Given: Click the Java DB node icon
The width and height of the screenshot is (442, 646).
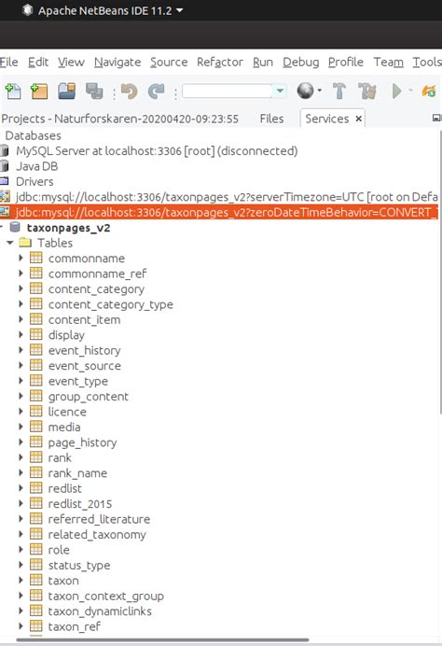Looking at the screenshot, I should tap(4, 166).
